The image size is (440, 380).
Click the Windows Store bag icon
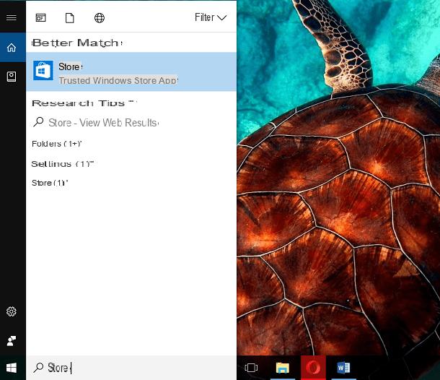tap(43, 70)
